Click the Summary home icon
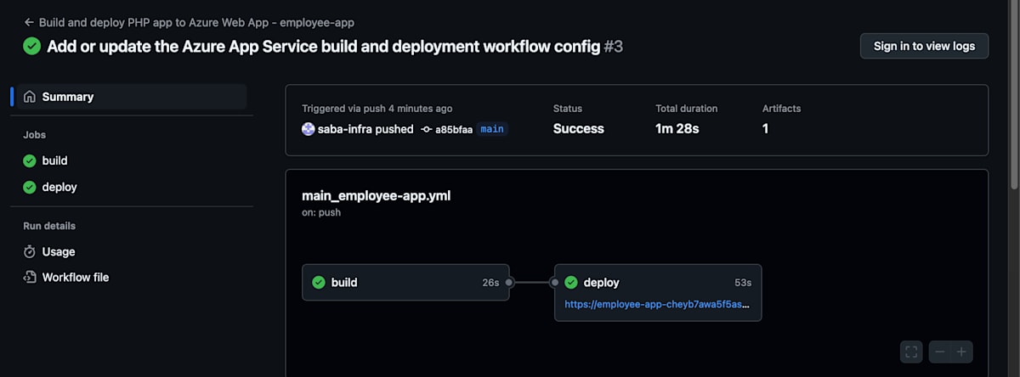 30,97
